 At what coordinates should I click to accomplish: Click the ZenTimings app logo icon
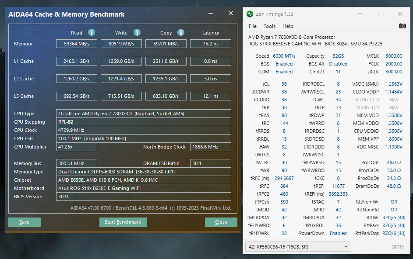point(250,14)
